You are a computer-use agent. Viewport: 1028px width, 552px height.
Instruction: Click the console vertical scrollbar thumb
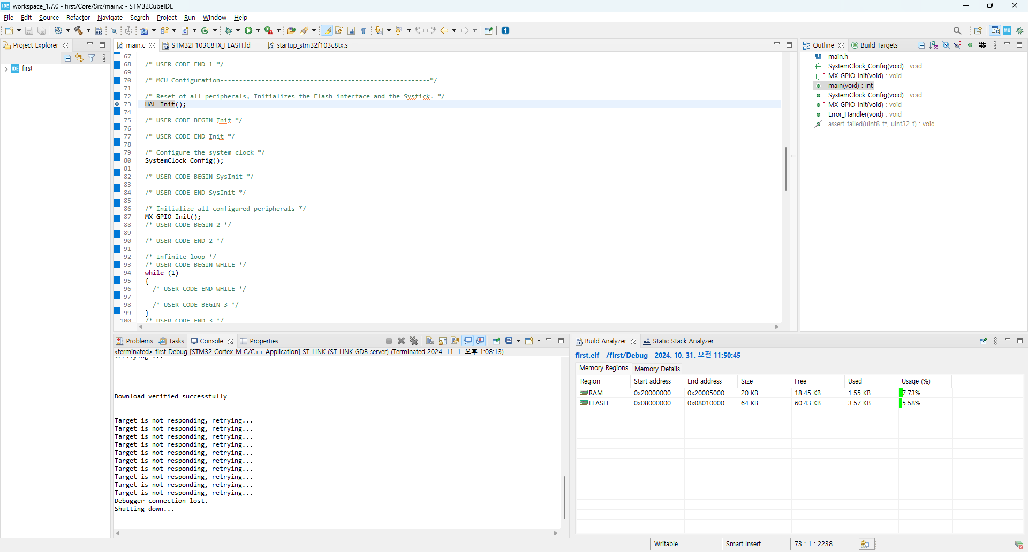564,497
